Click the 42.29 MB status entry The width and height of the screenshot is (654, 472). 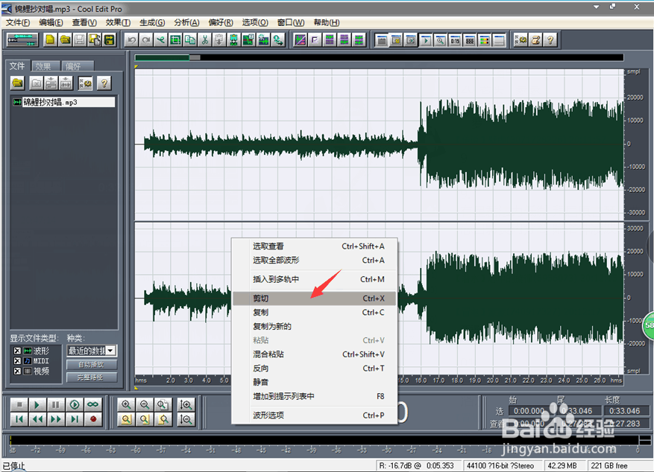coord(562,466)
